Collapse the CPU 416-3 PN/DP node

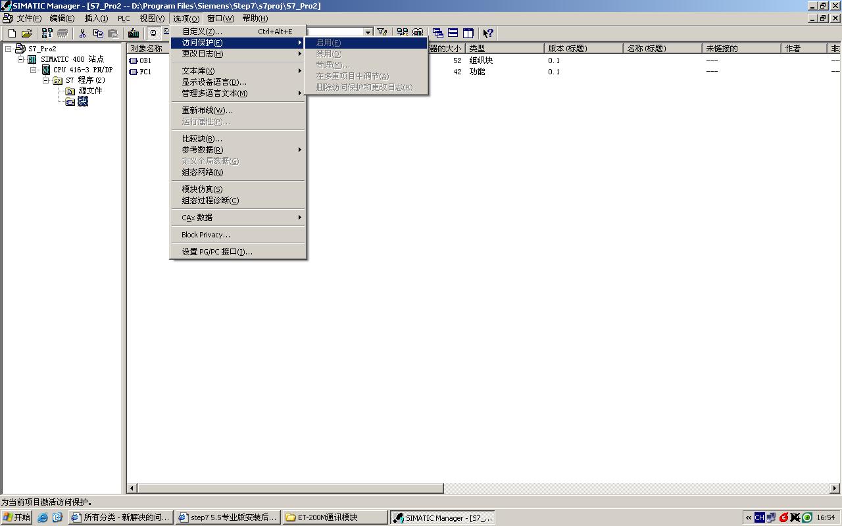tap(33, 70)
